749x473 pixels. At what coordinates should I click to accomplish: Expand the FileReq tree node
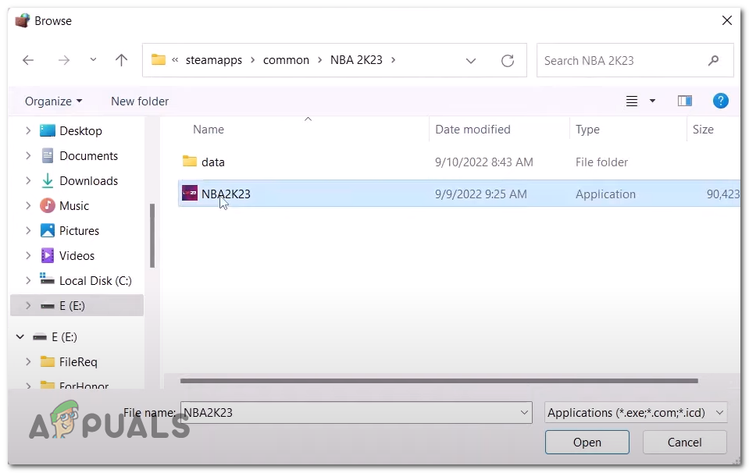(x=27, y=361)
